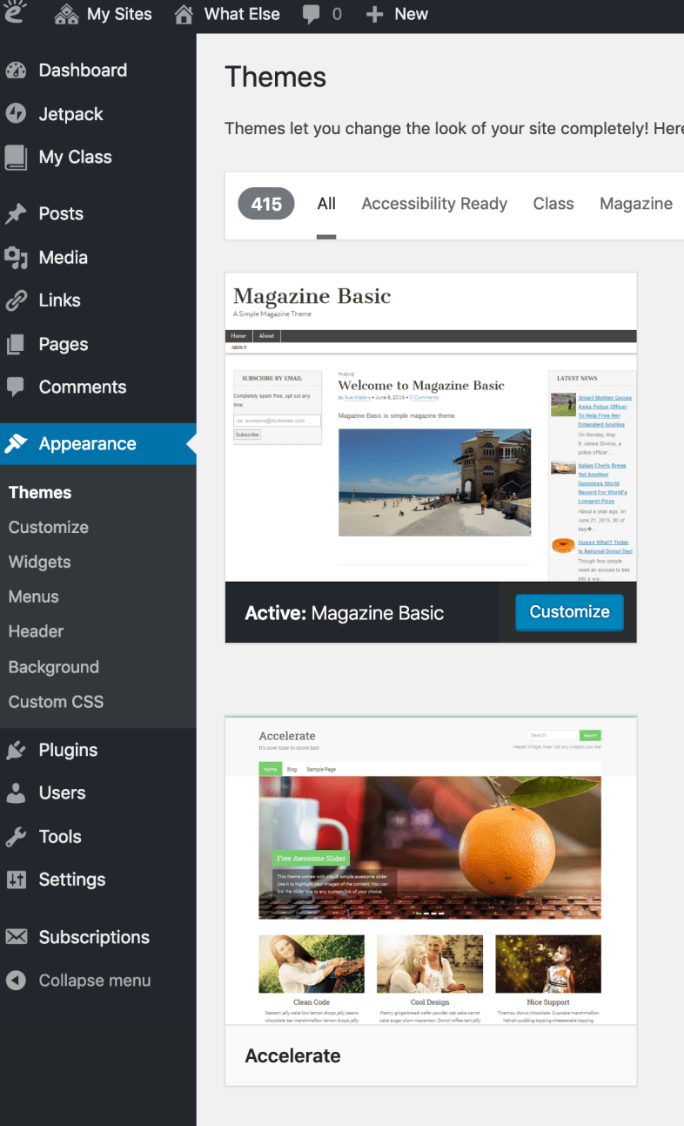The width and height of the screenshot is (684, 1126).
Task: Select the Magazine theme filter tab
Action: point(635,204)
